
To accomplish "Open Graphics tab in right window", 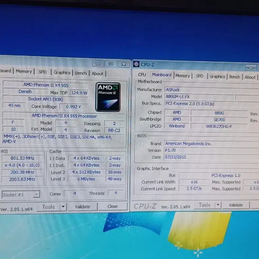I will 218,76.
